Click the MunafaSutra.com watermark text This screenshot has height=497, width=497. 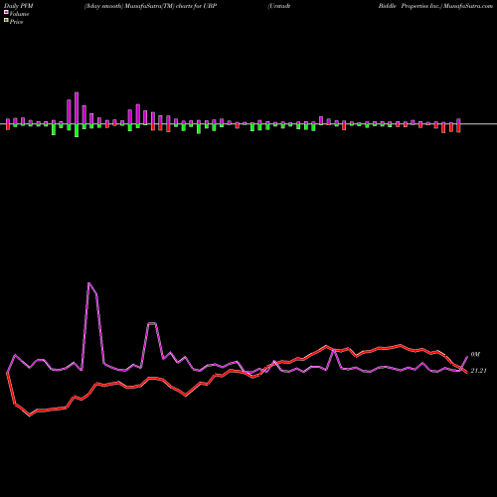pyautogui.click(x=468, y=6)
